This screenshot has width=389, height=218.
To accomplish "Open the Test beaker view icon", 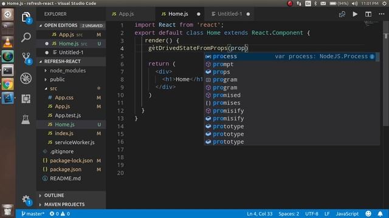I will [x=26, y=119].
